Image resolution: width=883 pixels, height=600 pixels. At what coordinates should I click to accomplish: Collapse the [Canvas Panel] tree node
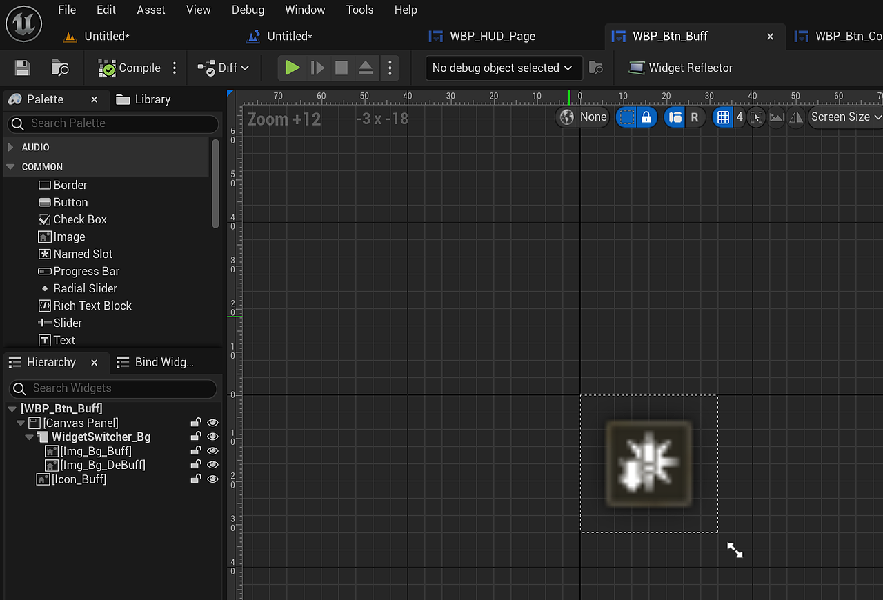[21, 423]
